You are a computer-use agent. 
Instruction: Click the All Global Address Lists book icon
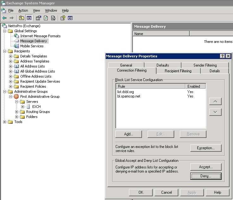[16, 71]
